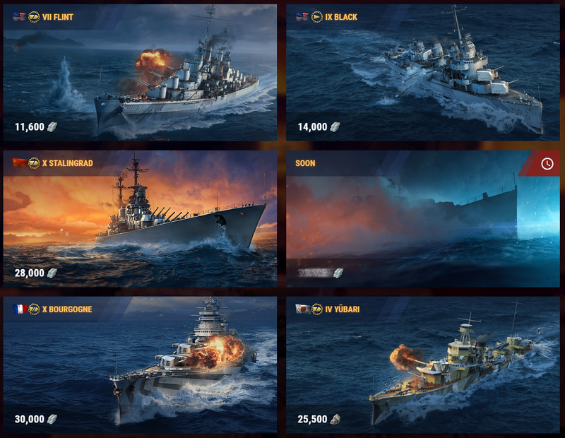Click the USA flag icon beside IX Black
The width and height of the screenshot is (565, 438).
302,16
